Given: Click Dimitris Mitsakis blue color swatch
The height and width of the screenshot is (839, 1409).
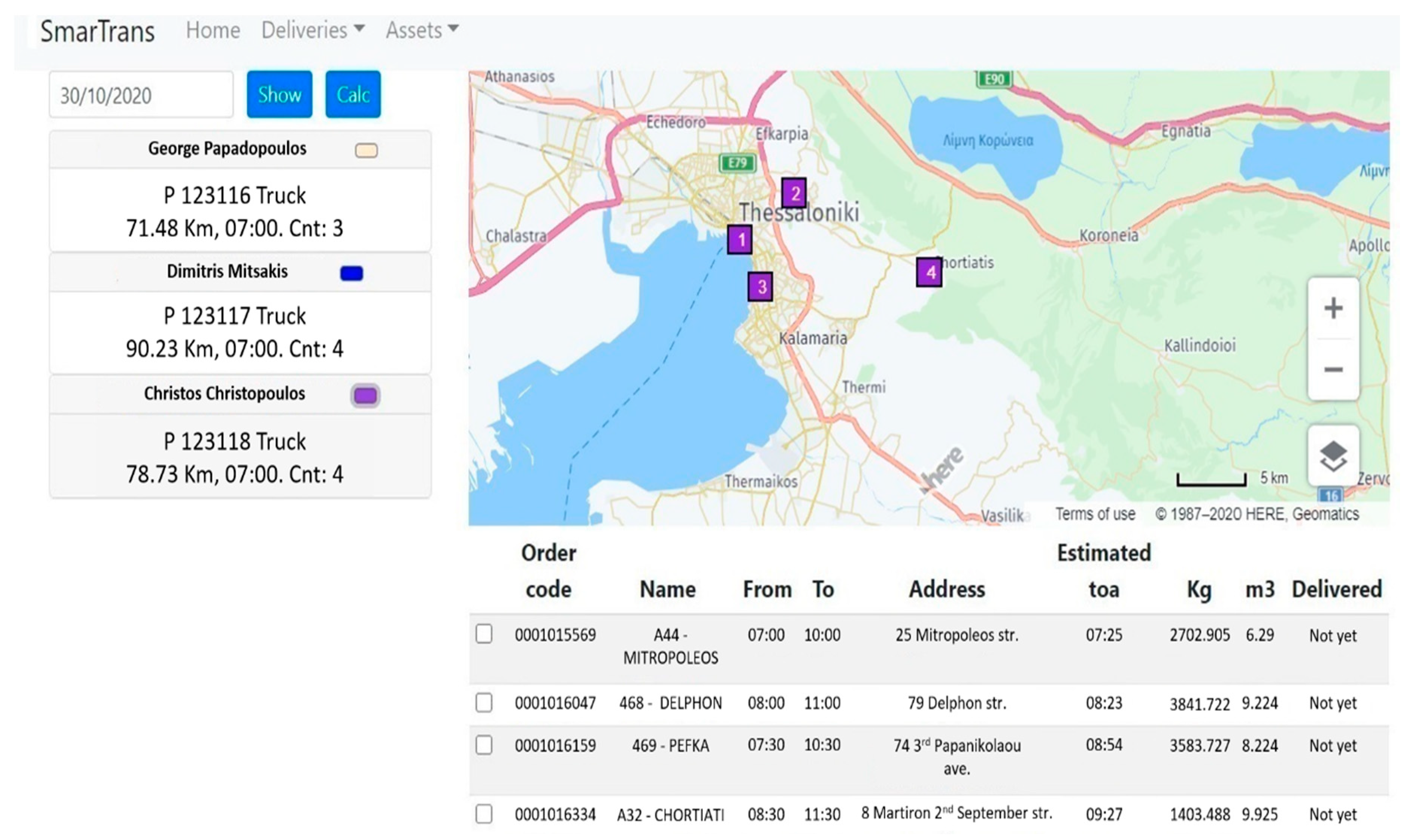Looking at the screenshot, I should pos(351,274).
